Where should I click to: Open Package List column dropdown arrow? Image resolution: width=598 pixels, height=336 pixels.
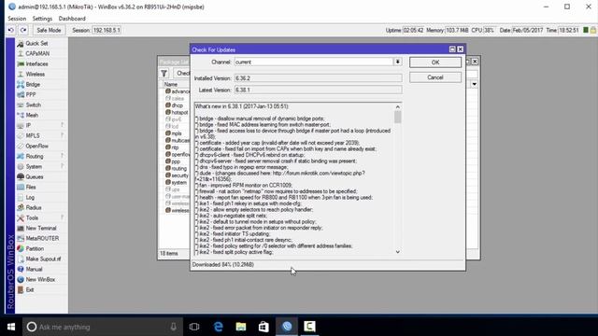(x=474, y=84)
